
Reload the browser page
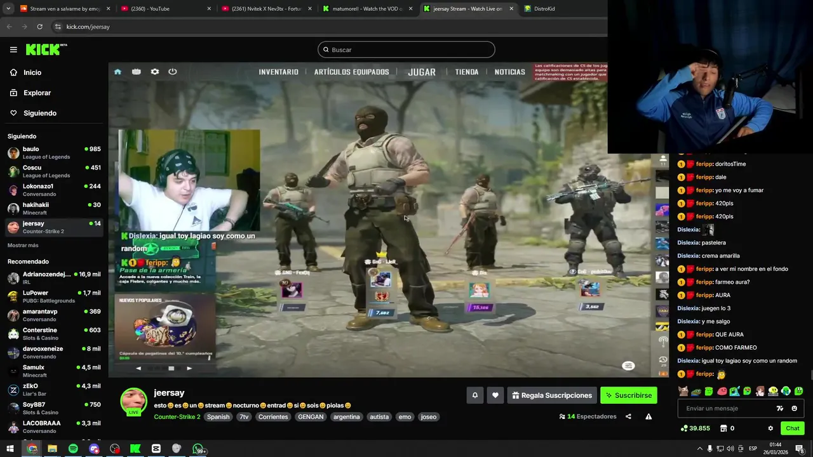click(39, 27)
